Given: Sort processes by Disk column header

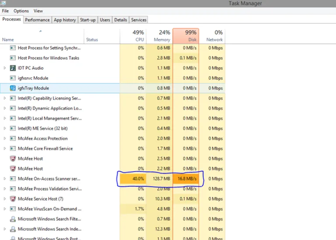Looking at the screenshot, I should tap(186, 36).
